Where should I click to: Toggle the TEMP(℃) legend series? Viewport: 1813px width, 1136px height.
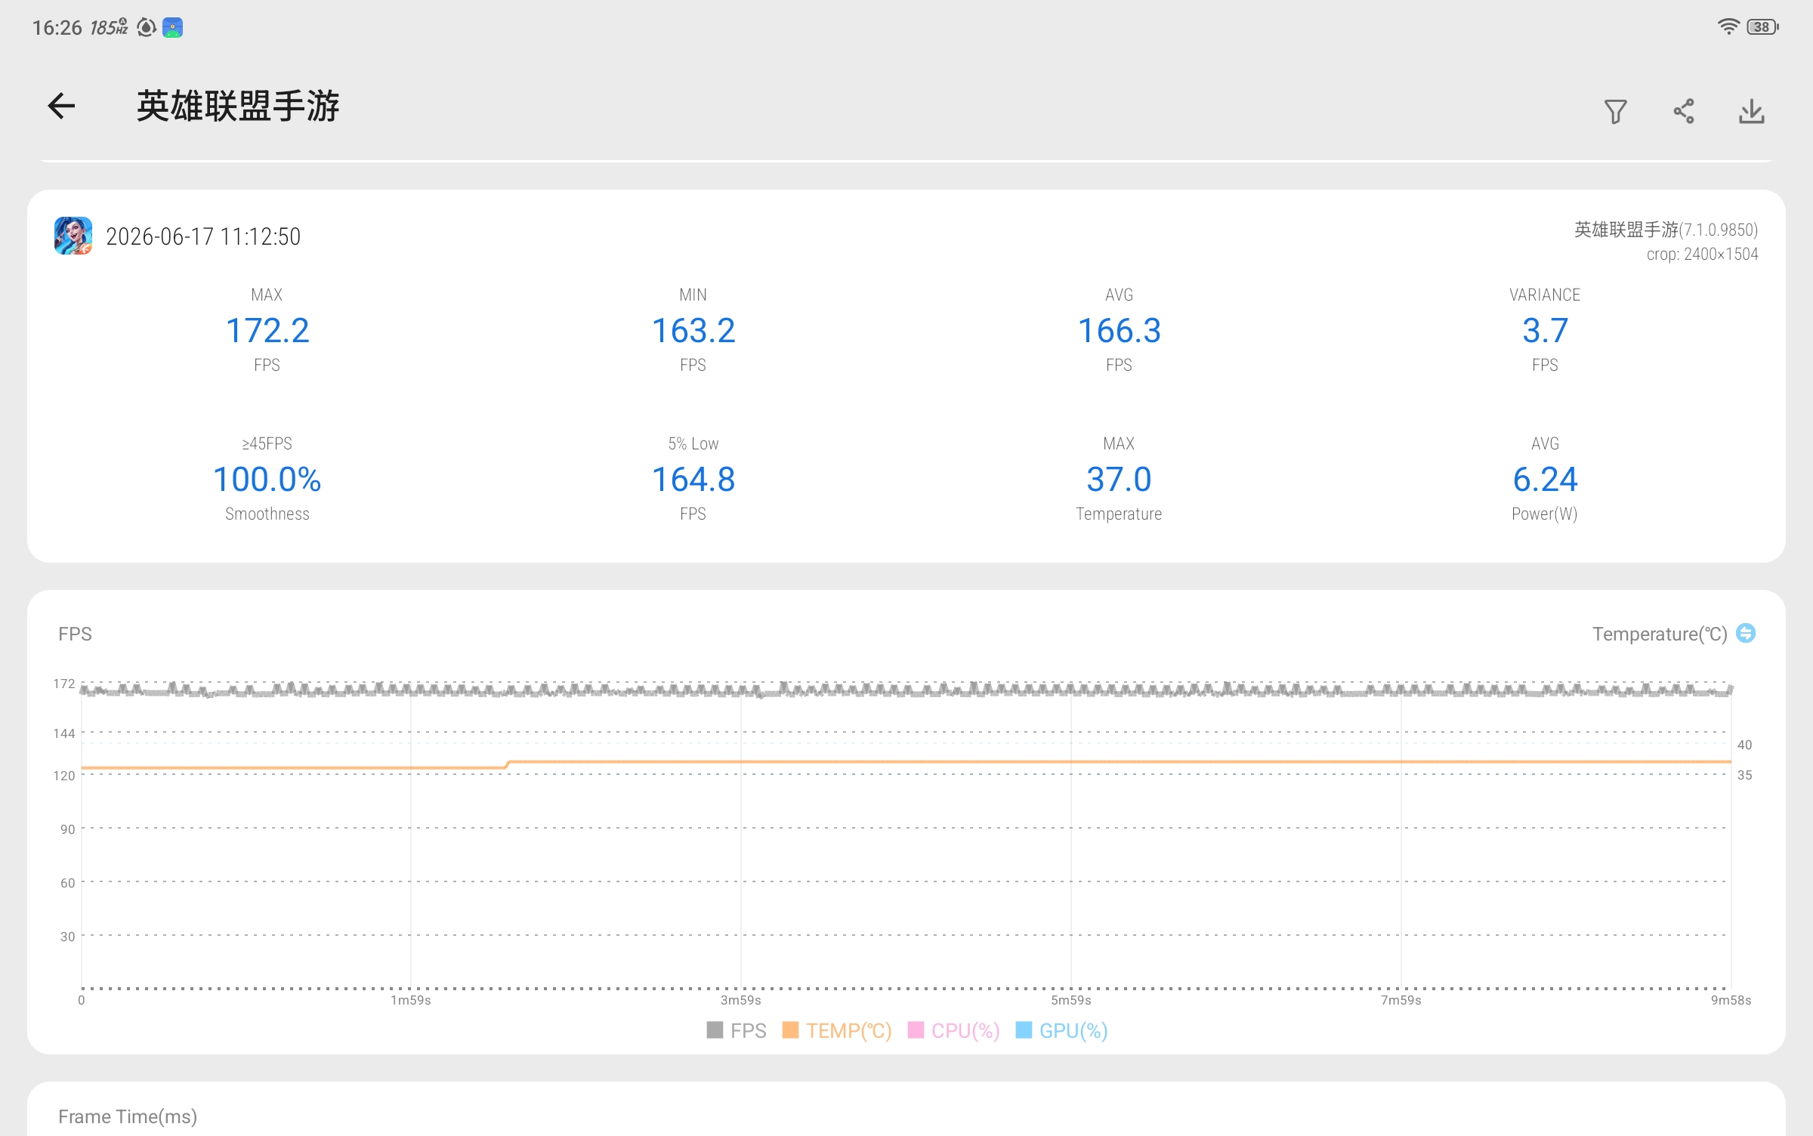tap(837, 1030)
